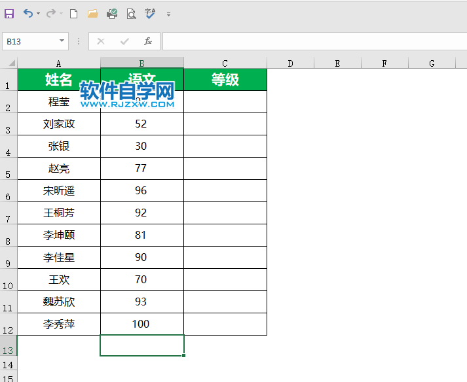Viewport: 467px width, 382px height.
Task: Click the header cell 姓名
Action: pos(59,79)
